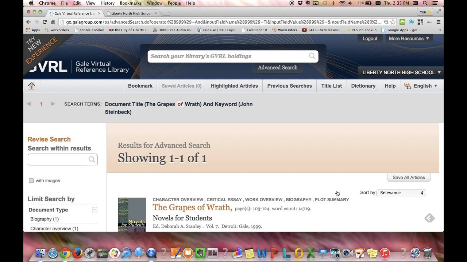This screenshot has width=467, height=262.
Task: Open the Chrome hamburger menu
Action: point(439,22)
